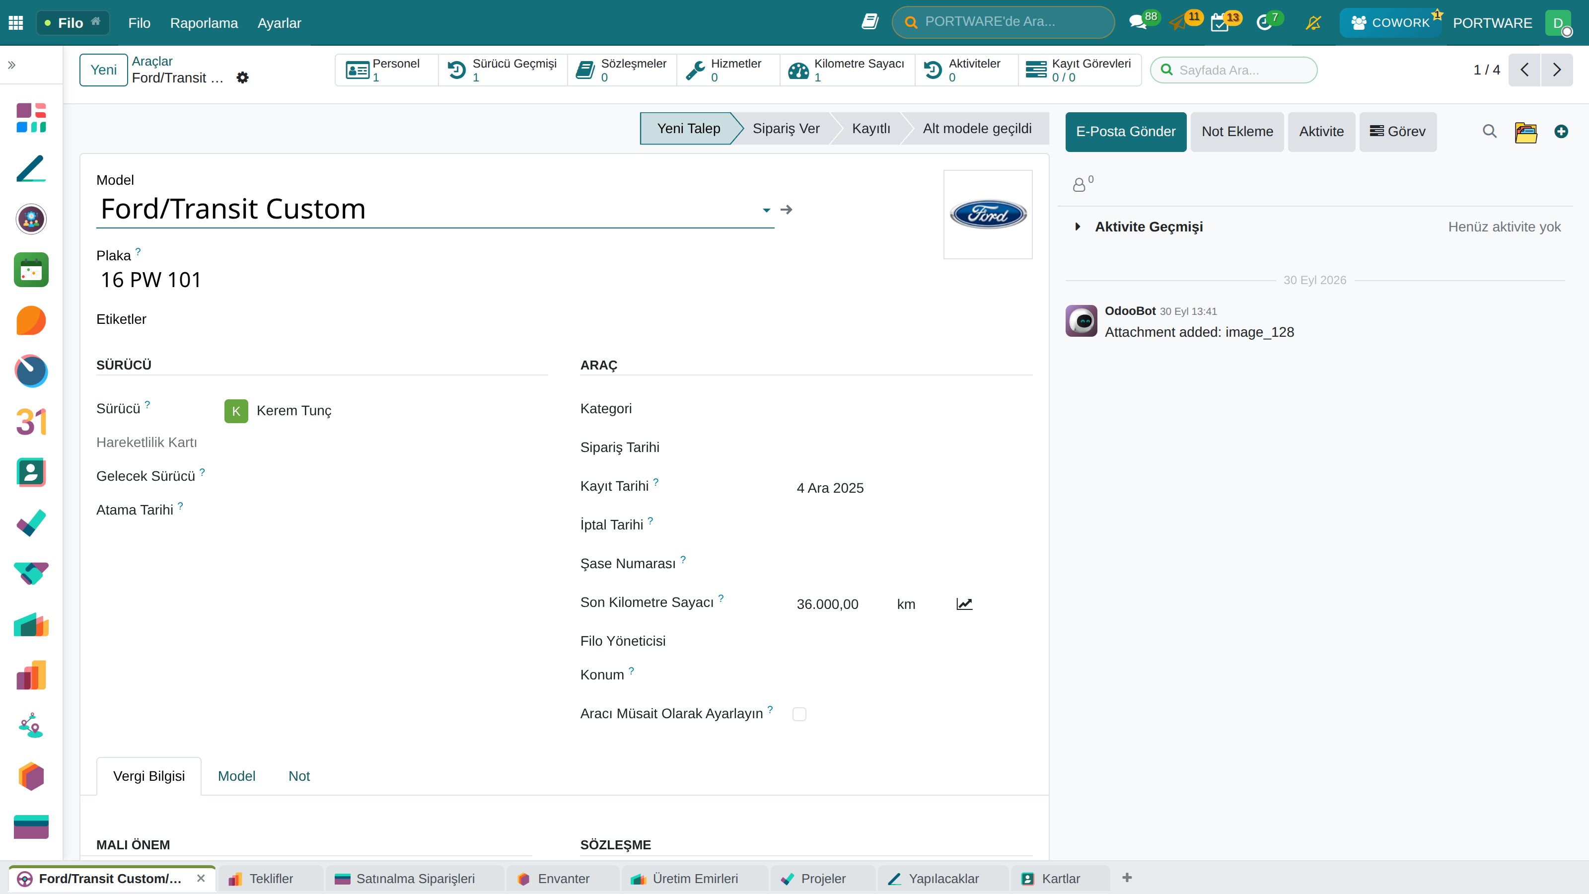The height and width of the screenshot is (894, 1589).
Task: Click the E-Posta Gönder button
Action: [x=1126, y=132]
